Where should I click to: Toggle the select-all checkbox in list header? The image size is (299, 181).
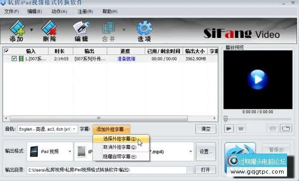pos(6,51)
